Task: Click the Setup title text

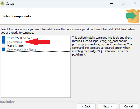Action: pos(10,4)
